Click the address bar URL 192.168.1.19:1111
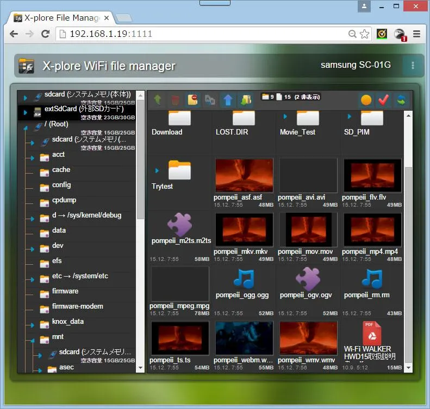 click(x=111, y=34)
